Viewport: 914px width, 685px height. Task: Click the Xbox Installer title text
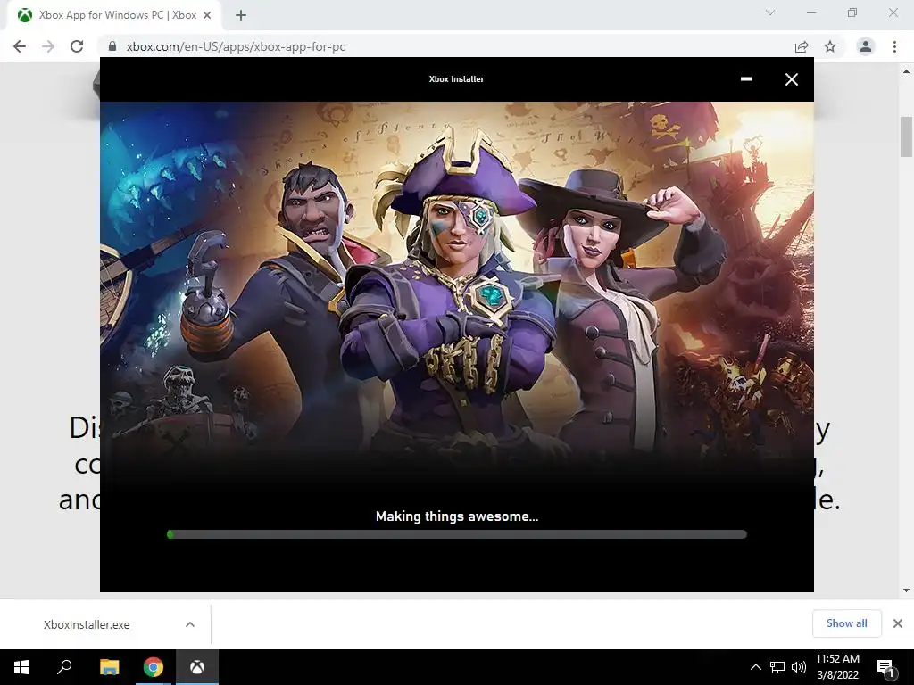(456, 79)
